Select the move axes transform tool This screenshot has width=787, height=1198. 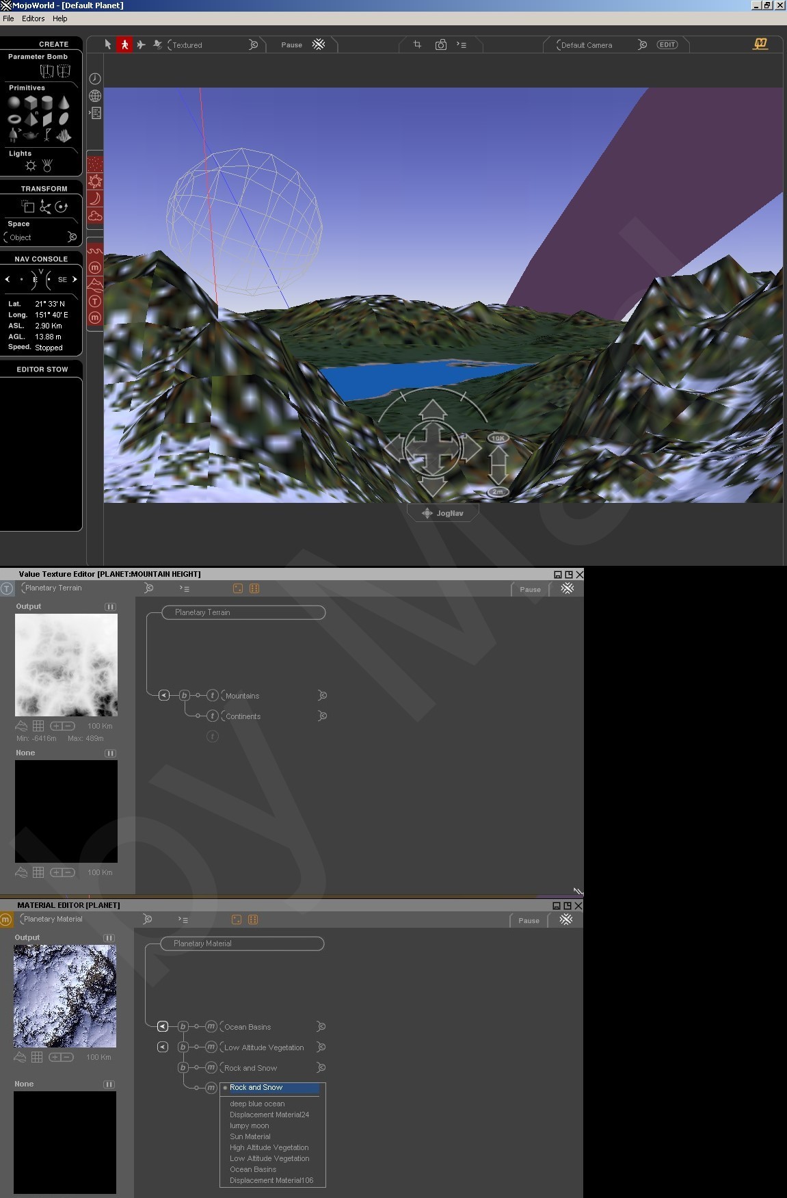click(45, 207)
